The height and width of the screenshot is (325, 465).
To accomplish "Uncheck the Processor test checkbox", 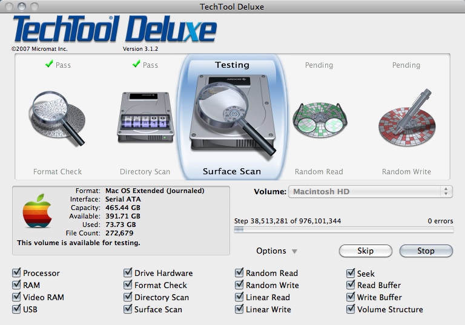I will click(16, 273).
